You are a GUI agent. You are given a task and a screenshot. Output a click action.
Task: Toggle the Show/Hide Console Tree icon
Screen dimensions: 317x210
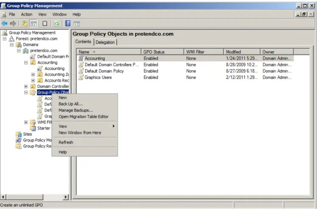(34, 24)
